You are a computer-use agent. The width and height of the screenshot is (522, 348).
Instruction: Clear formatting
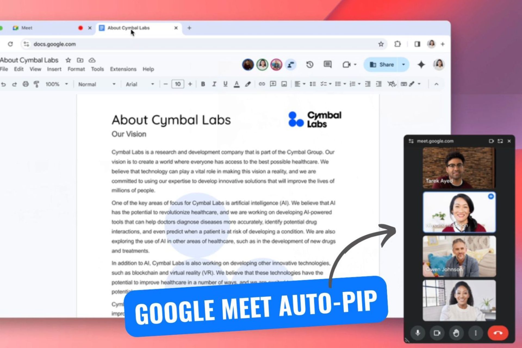[392, 84]
